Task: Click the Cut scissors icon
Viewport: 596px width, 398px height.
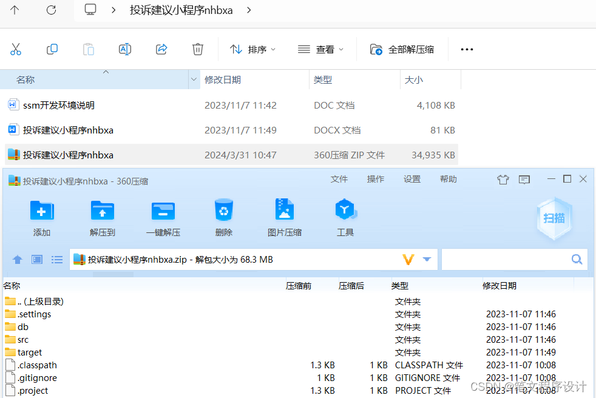Action: pyautogui.click(x=16, y=49)
